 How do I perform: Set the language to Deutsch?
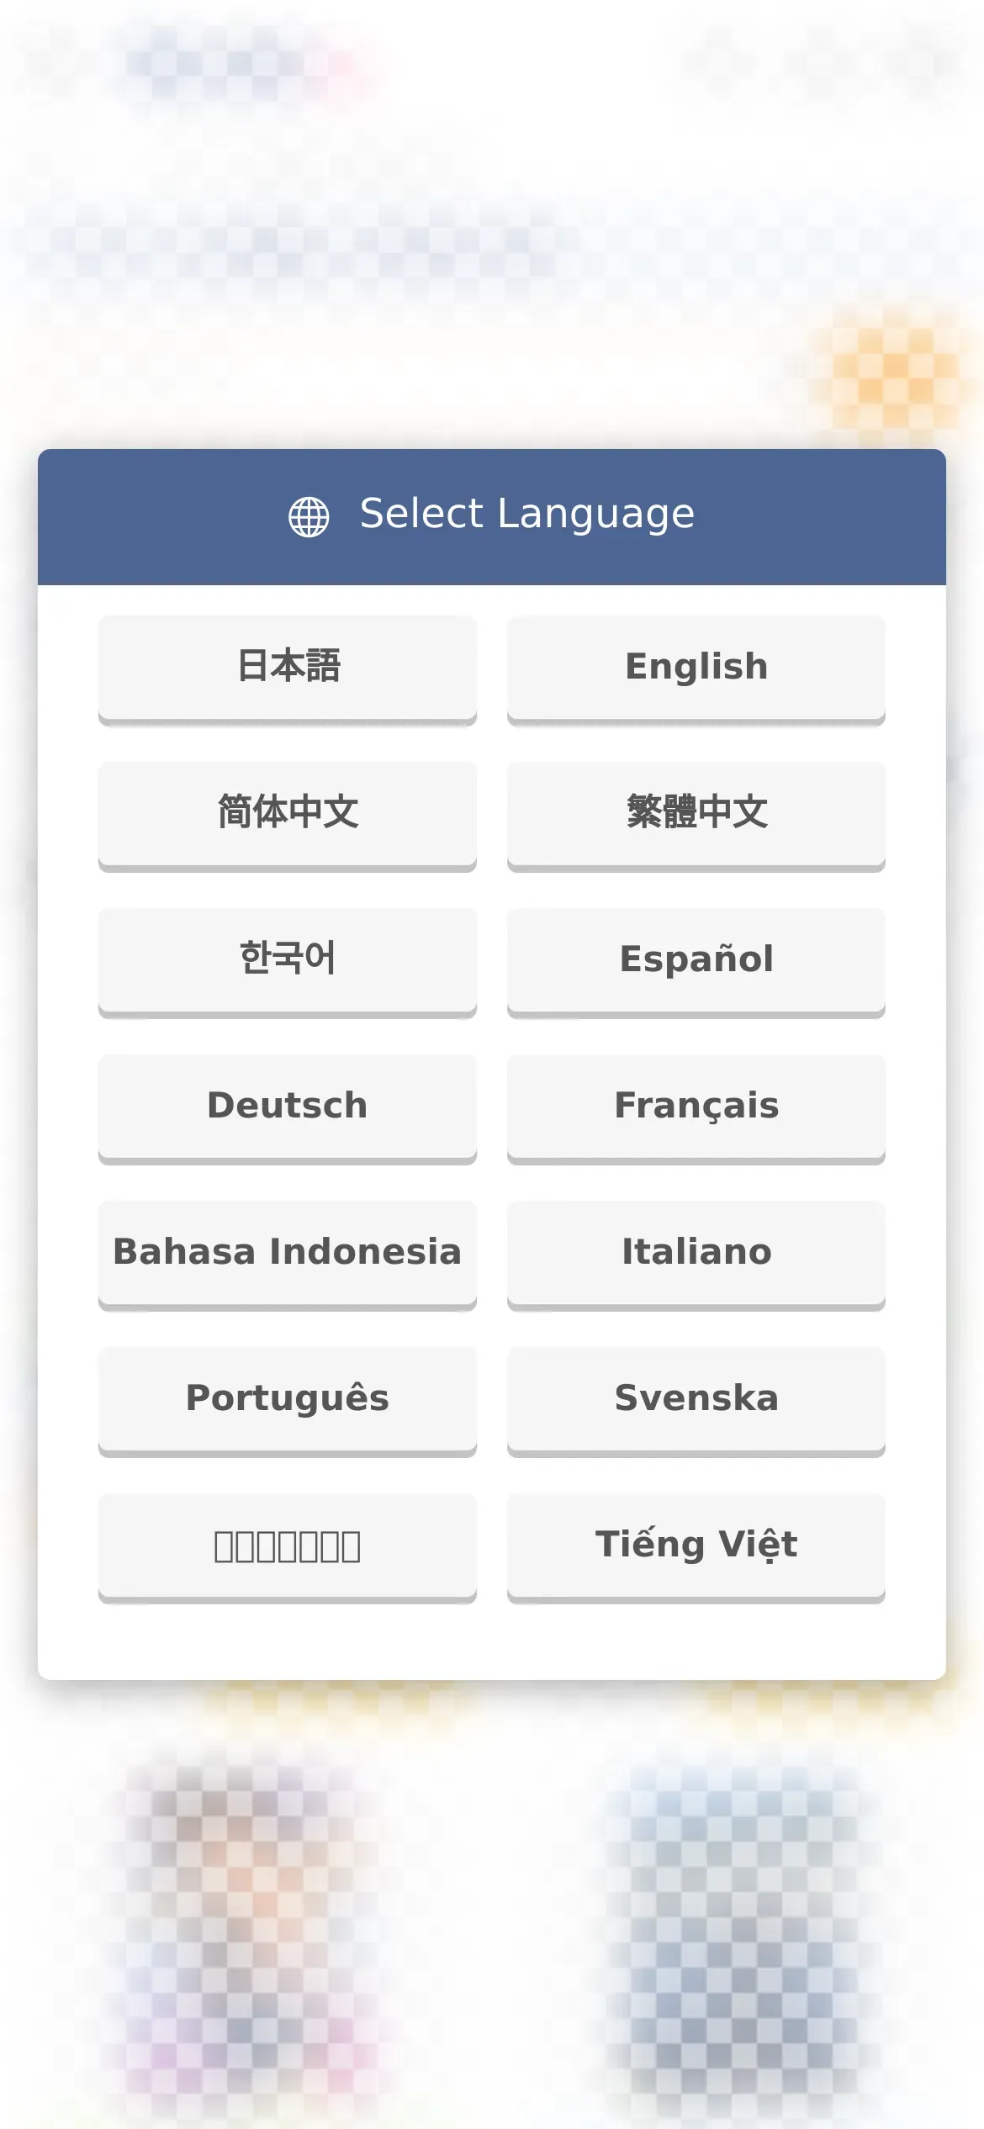coord(288,1107)
